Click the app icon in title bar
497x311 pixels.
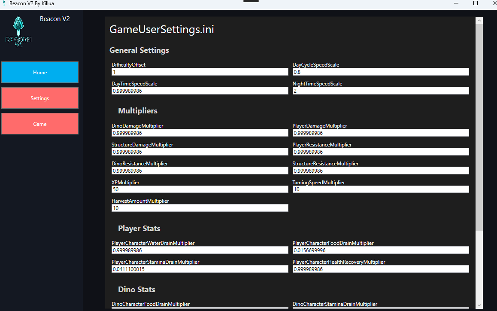[x=4, y=3]
